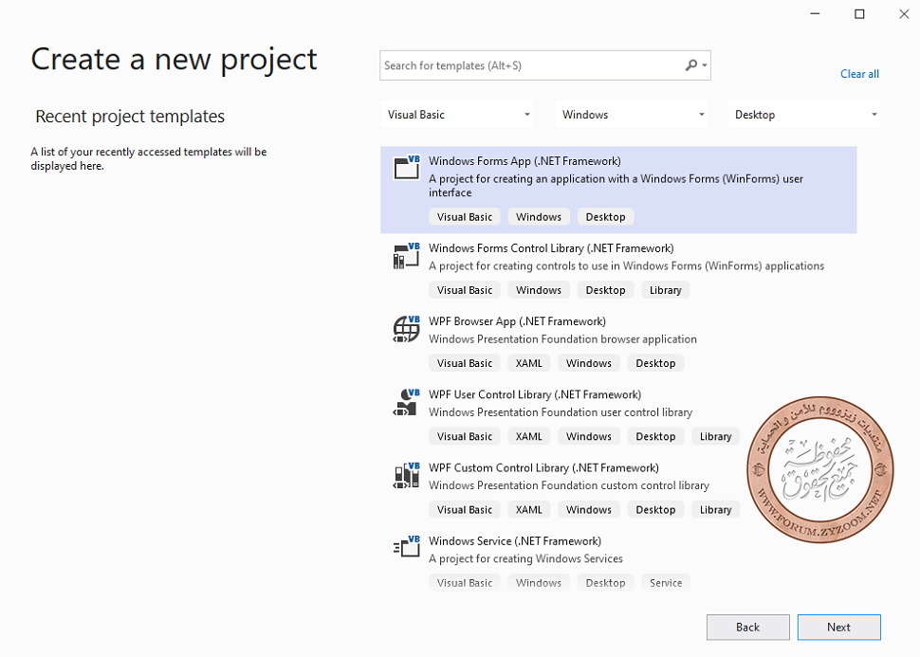Click the Desktop tag under Windows Forms App
The image size is (920, 657).
pyautogui.click(x=605, y=217)
